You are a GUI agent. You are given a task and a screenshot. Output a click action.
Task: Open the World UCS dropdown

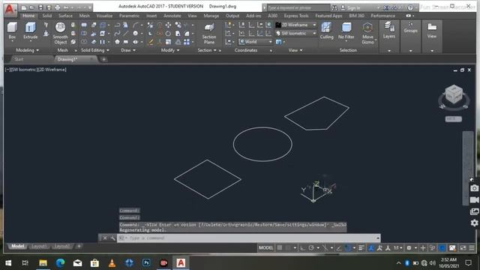click(x=255, y=42)
